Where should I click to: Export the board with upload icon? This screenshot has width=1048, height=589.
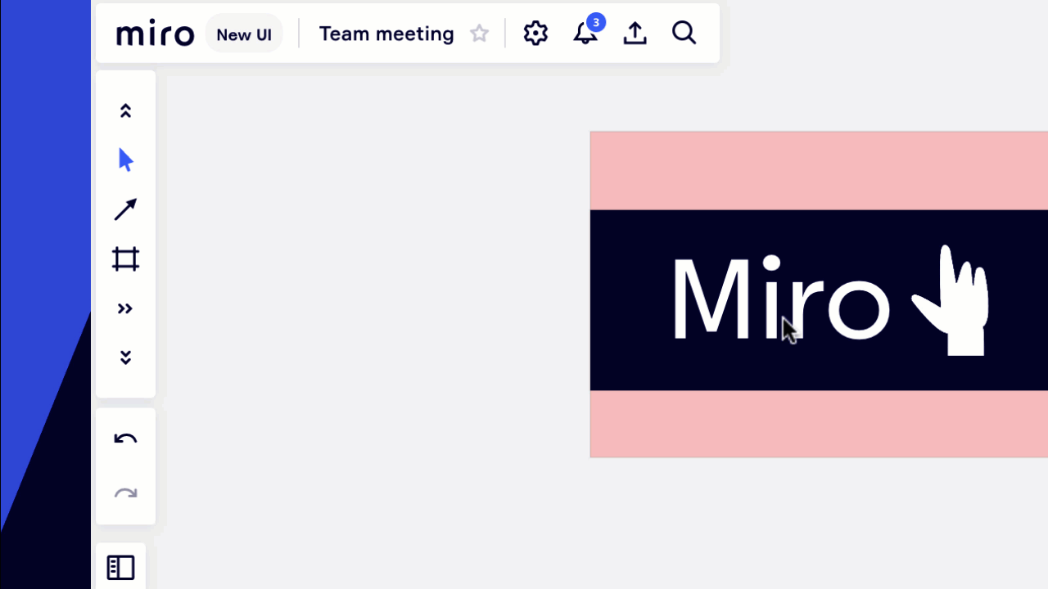click(635, 34)
